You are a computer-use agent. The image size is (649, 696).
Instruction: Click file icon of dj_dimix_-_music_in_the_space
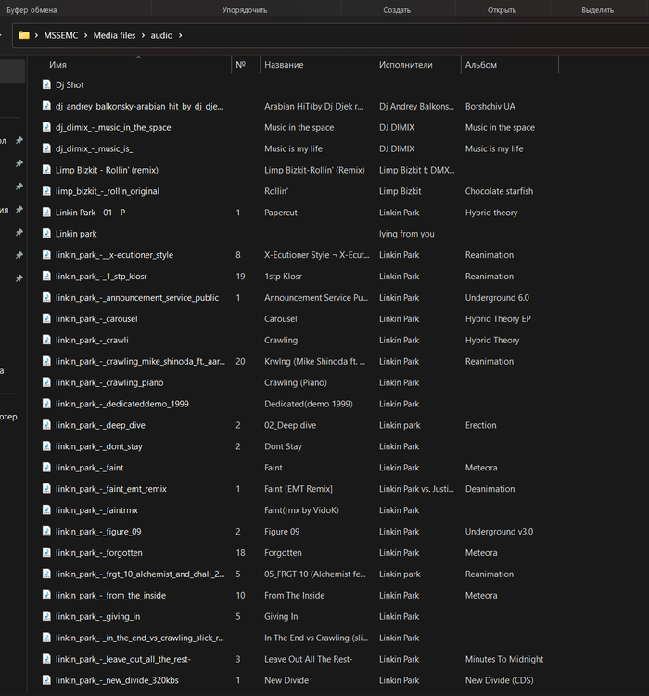point(46,127)
